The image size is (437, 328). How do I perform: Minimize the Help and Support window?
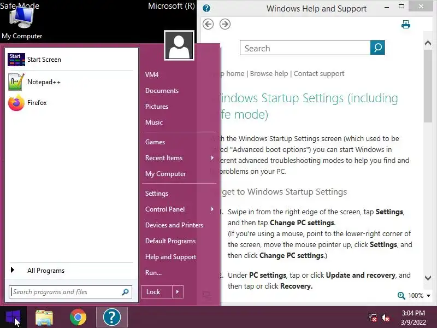[x=387, y=7]
